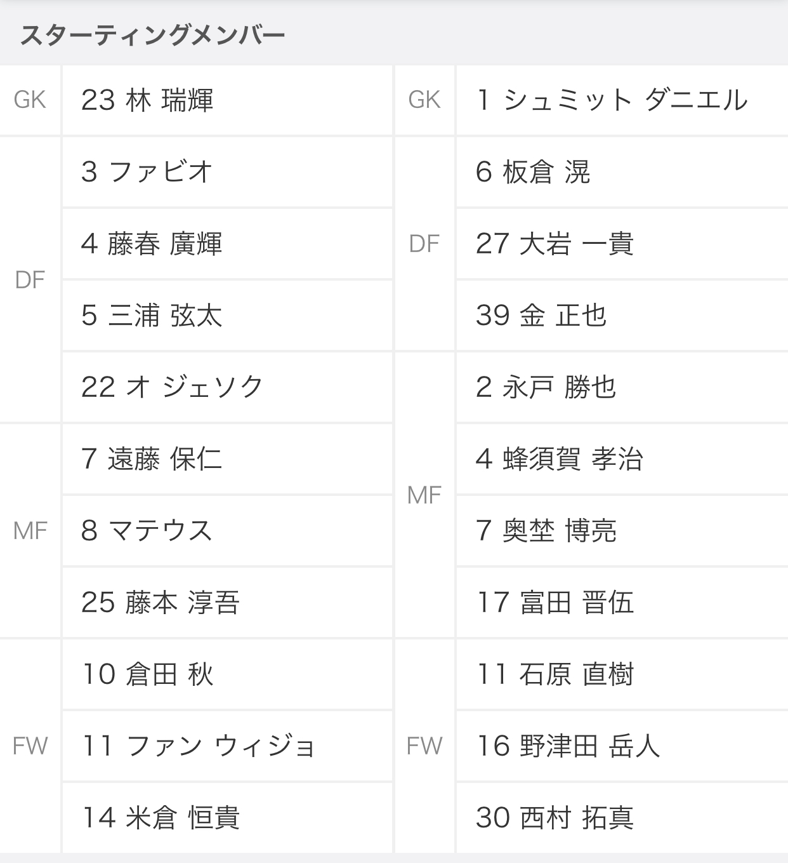Click the スターティングメンバー section header
The height and width of the screenshot is (863, 788).
click(x=152, y=35)
